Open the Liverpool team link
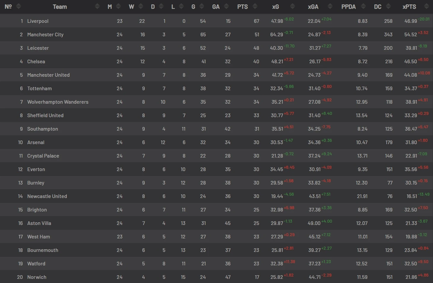Viewport: 433px width, 283px height. pyautogui.click(x=38, y=21)
